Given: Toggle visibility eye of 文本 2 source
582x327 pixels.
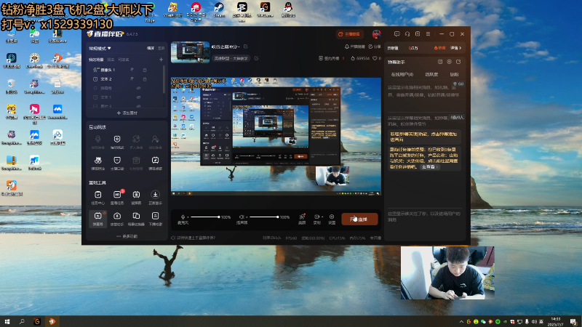Looking at the screenshot, I should click(x=132, y=79).
